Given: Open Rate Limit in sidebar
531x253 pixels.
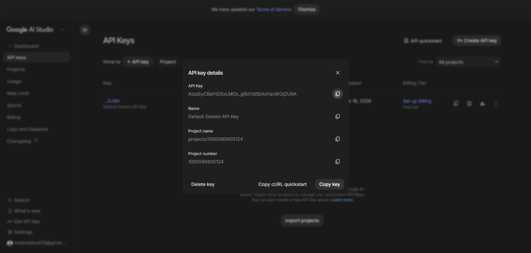Looking at the screenshot, I should pyautogui.click(x=18, y=93).
